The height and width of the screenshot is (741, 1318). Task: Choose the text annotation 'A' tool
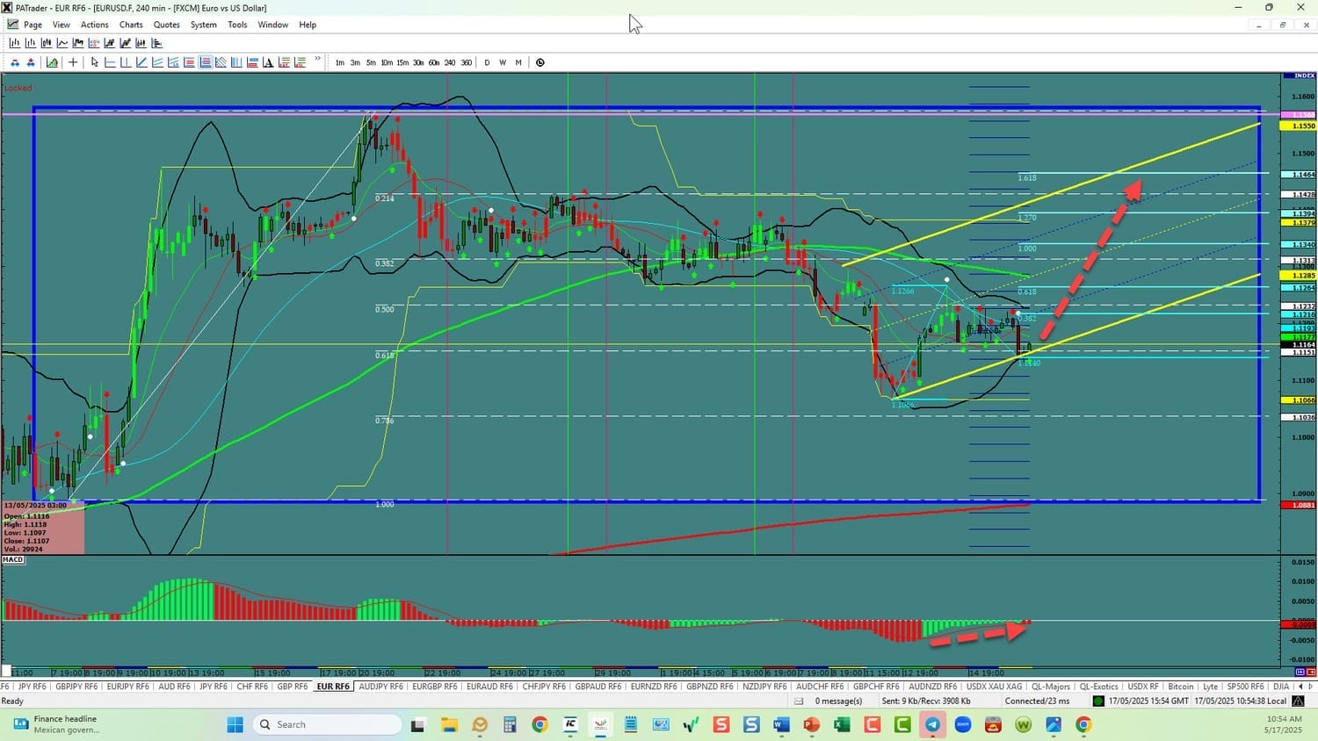click(x=268, y=62)
